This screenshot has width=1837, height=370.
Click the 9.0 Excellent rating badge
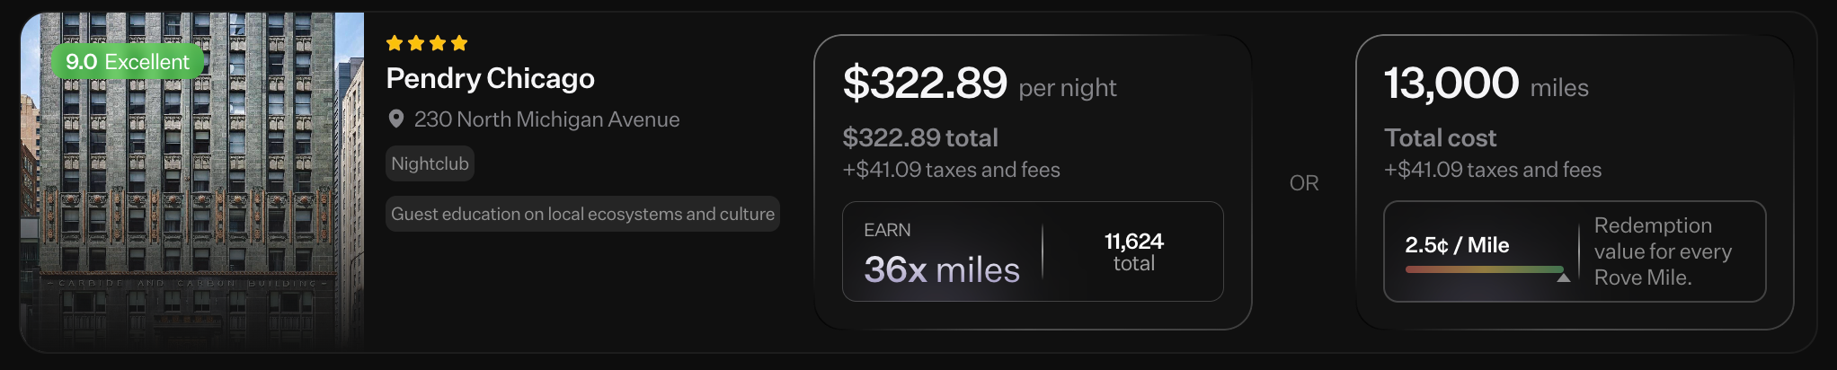click(x=128, y=62)
